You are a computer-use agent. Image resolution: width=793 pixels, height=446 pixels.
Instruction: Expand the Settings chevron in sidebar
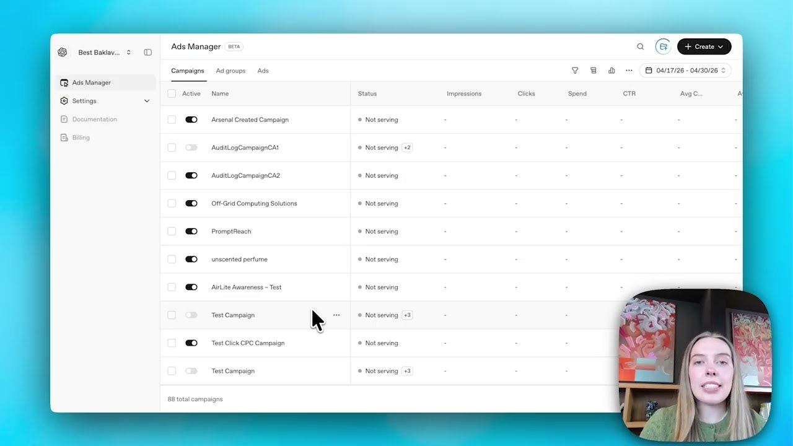(x=147, y=101)
